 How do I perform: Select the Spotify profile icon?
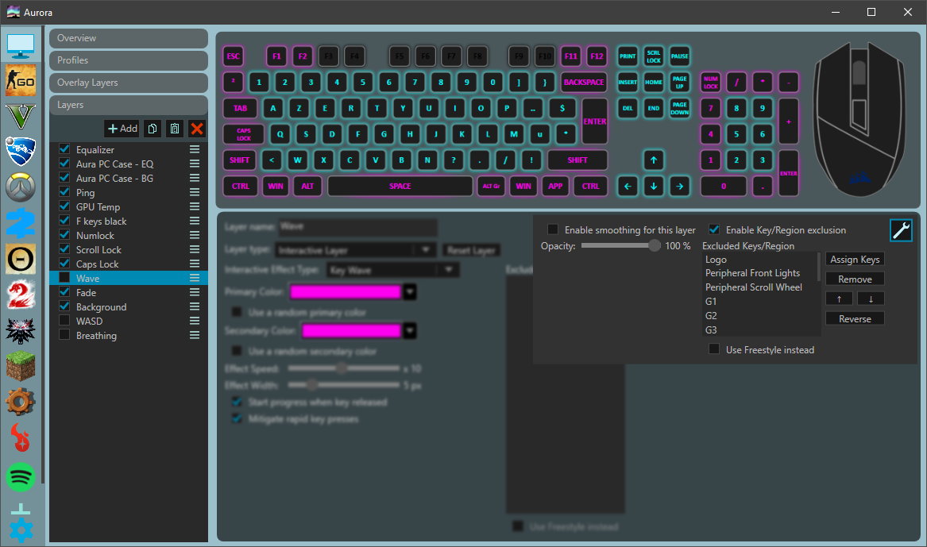click(x=21, y=477)
